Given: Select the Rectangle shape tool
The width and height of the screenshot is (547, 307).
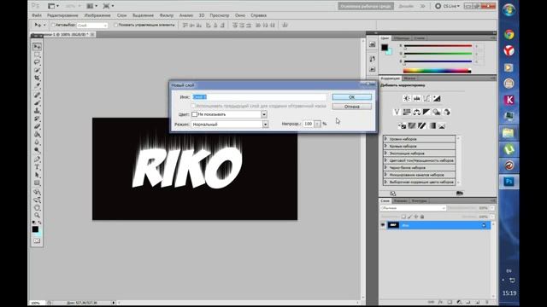Looking at the screenshot, I should point(37,182).
